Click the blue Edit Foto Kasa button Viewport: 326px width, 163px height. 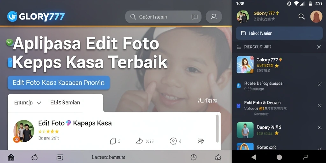[x=59, y=83]
